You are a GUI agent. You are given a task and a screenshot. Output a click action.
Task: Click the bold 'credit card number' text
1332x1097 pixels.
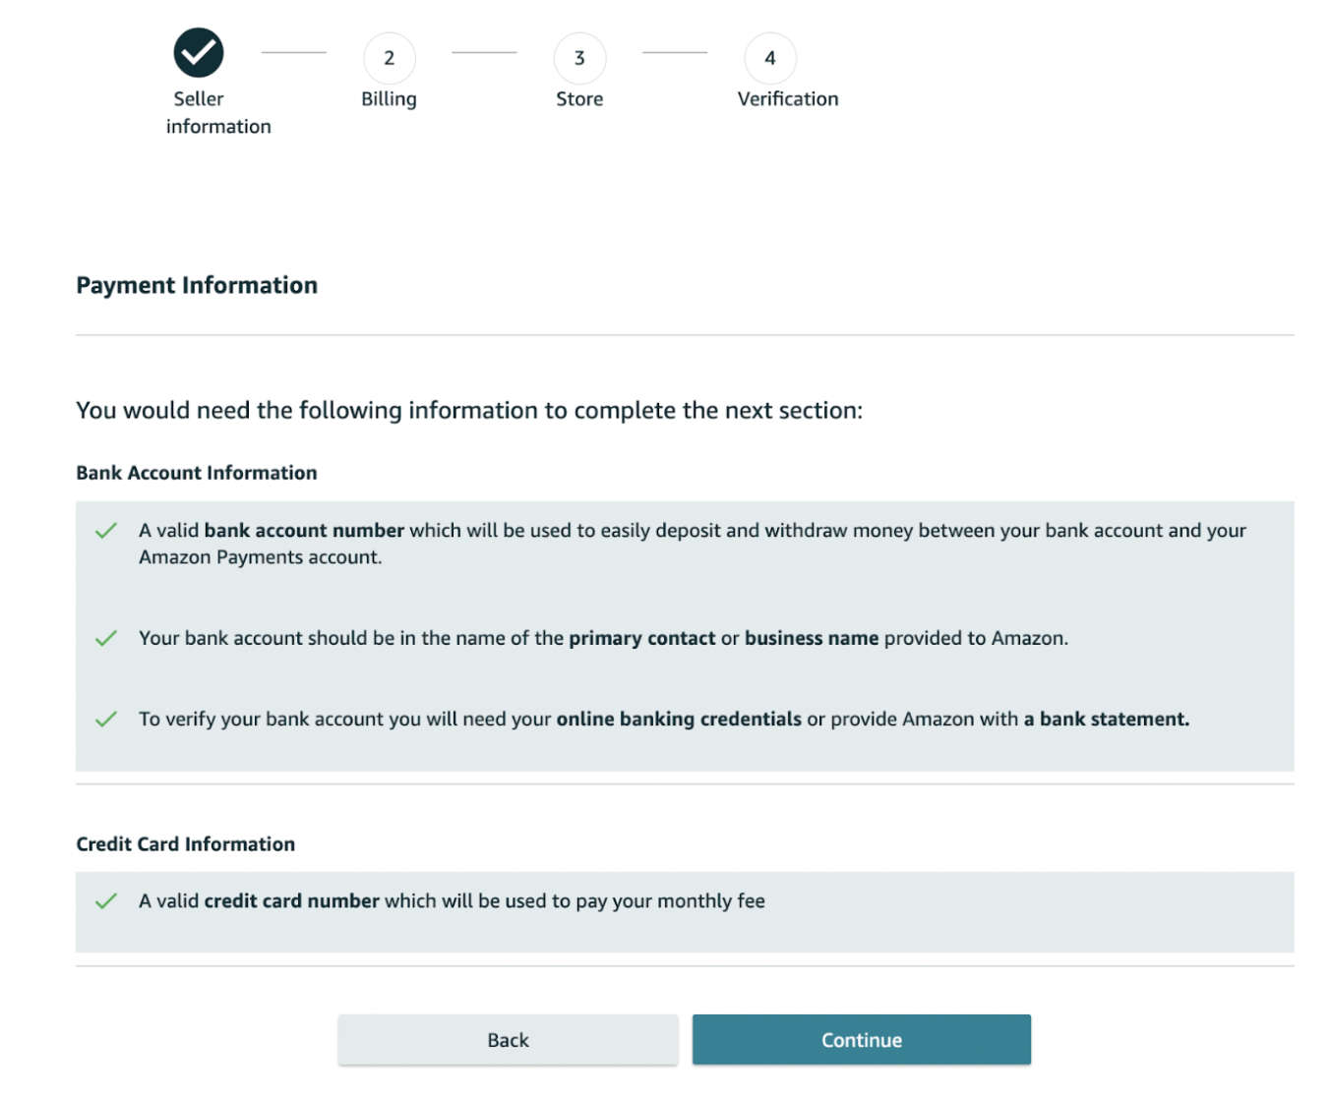(x=291, y=901)
